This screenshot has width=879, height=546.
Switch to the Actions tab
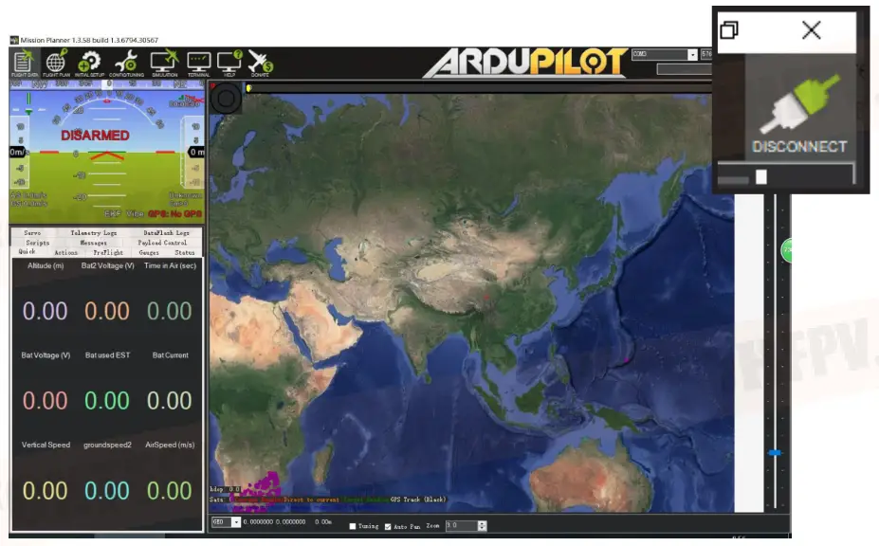(x=65, y=253)
